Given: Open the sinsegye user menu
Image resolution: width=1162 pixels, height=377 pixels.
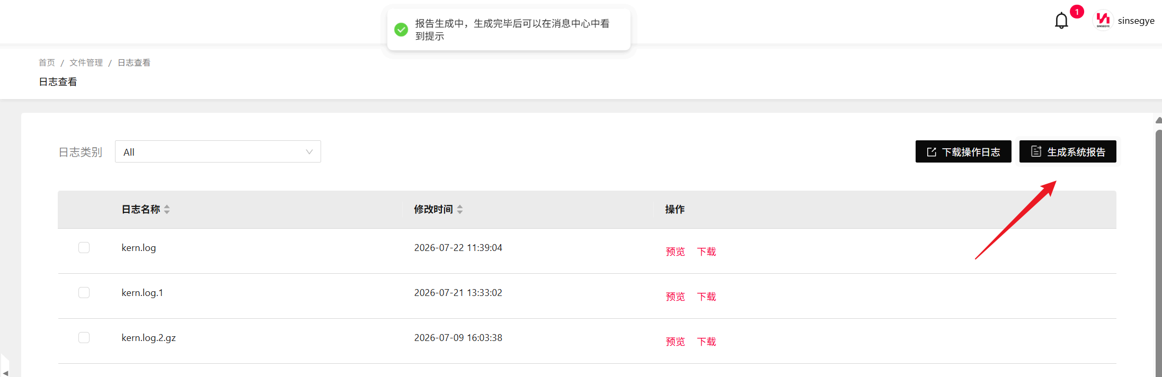Looking at the screenshot, I should (1136, 21).
